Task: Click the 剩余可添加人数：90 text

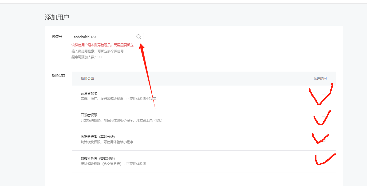Action: coord(86,57)
